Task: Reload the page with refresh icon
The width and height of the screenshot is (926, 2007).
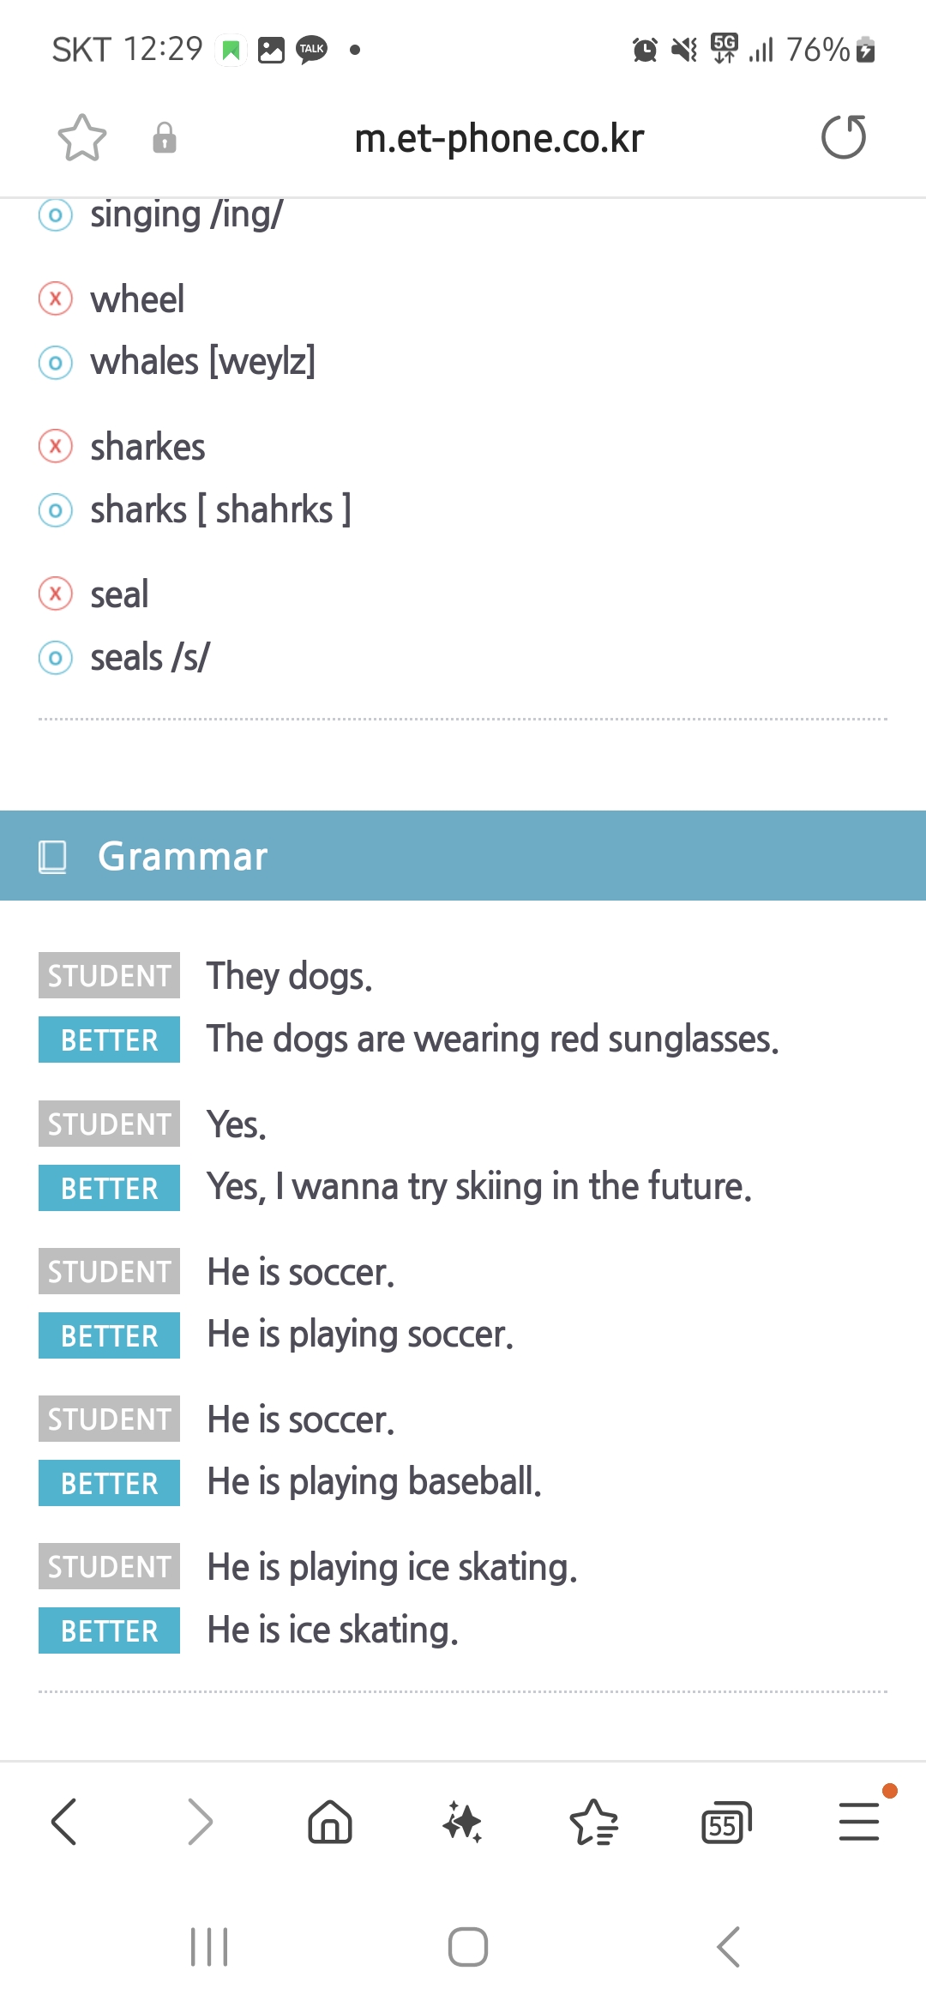Action: pos(844,137)
